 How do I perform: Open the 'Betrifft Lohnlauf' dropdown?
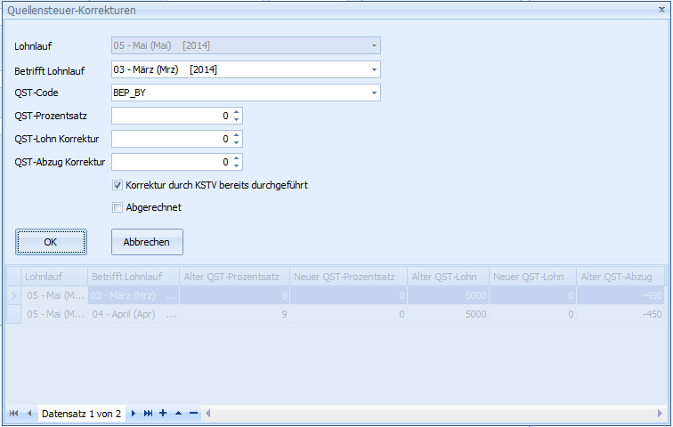(374, 69)
